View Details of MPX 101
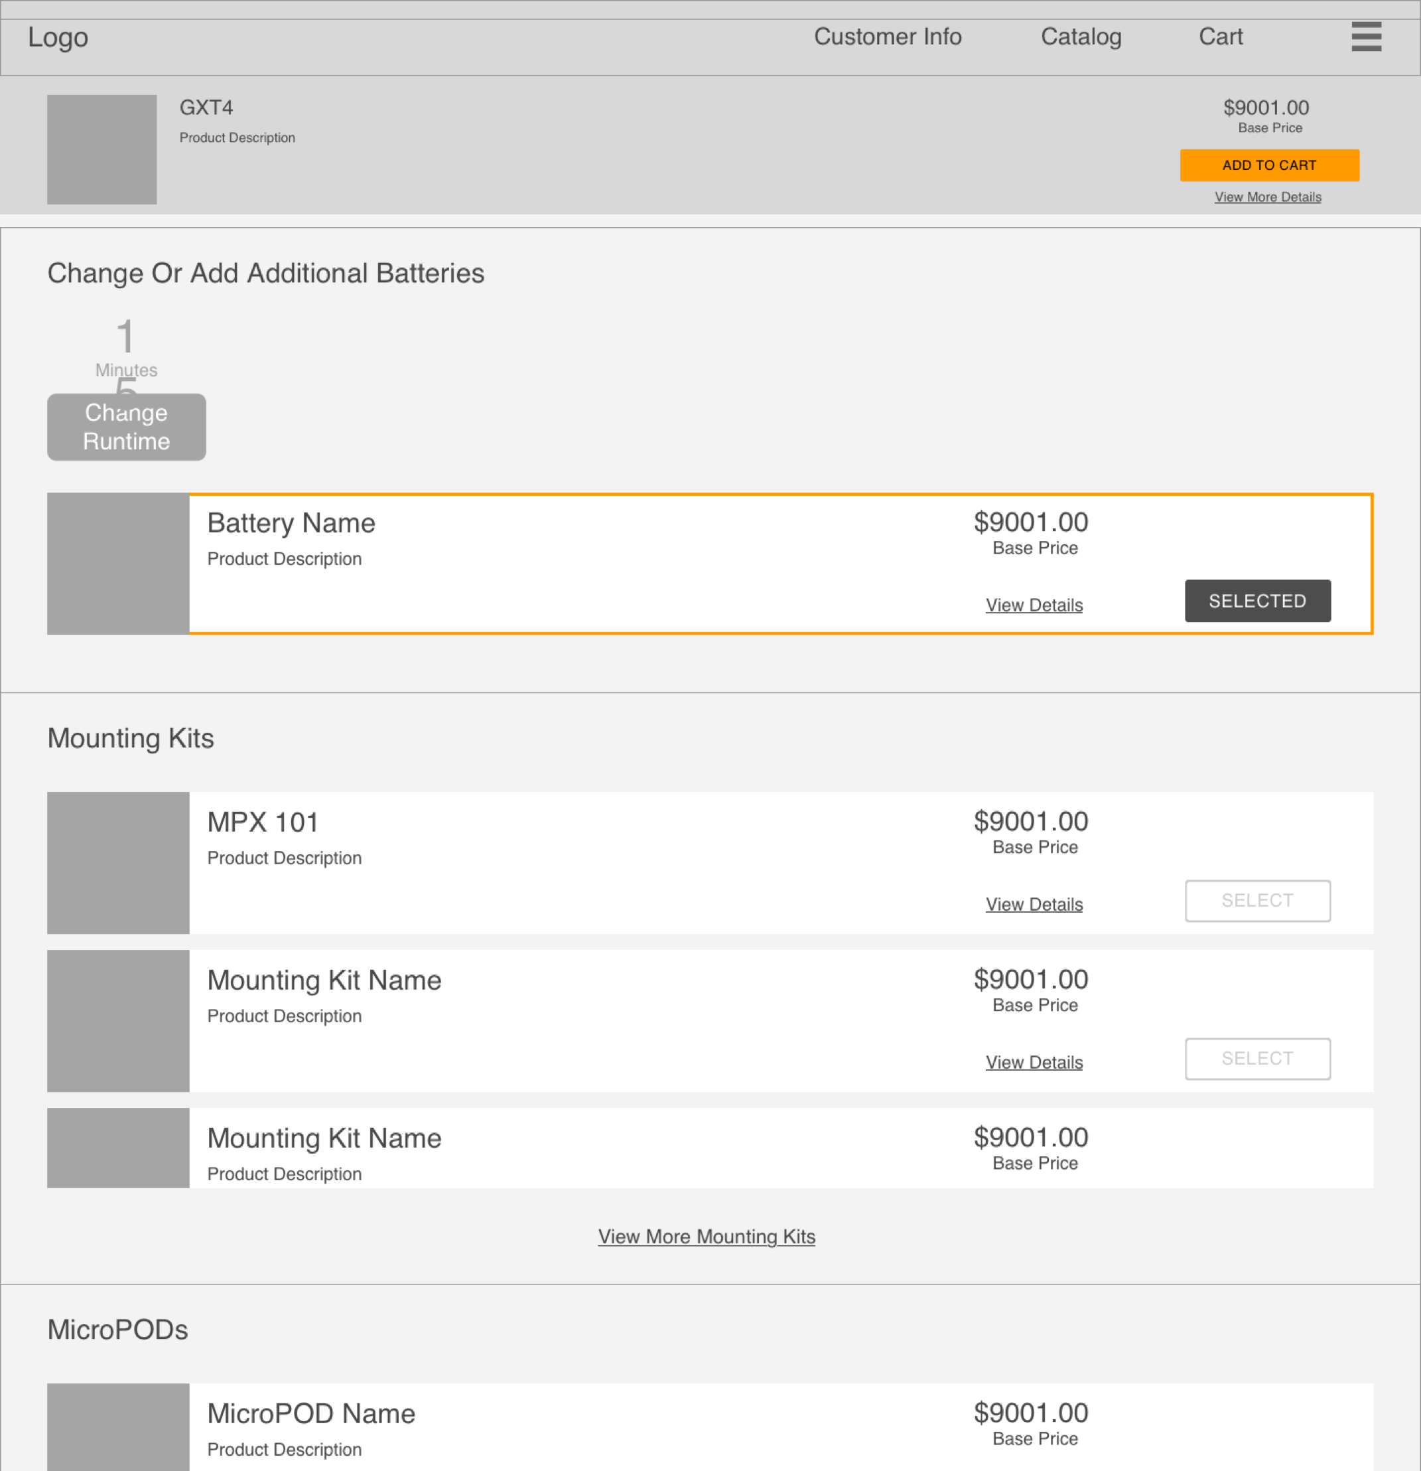1421x1471 pixels. tap(1034, 904)
